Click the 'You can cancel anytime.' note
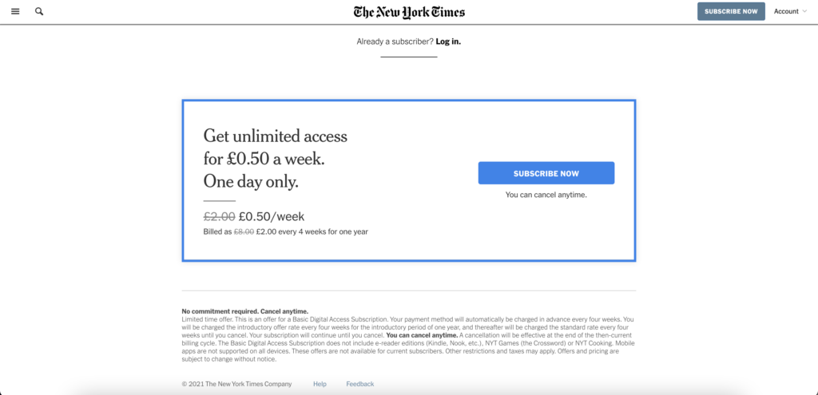Image resolution: width=818 pixels, height=395 pixels. point(546,195)
